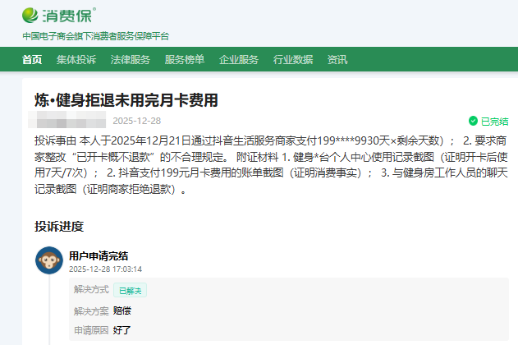Click the 用户申请完结 progress entry title
Viewport: 518px width, 345px height.
tap(99, 255)
